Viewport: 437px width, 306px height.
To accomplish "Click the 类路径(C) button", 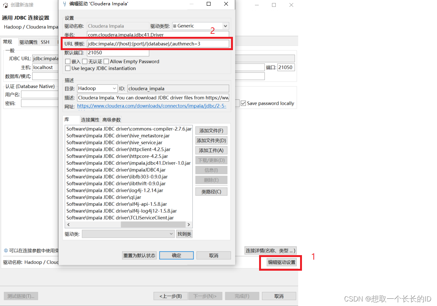I will [211, 192].
